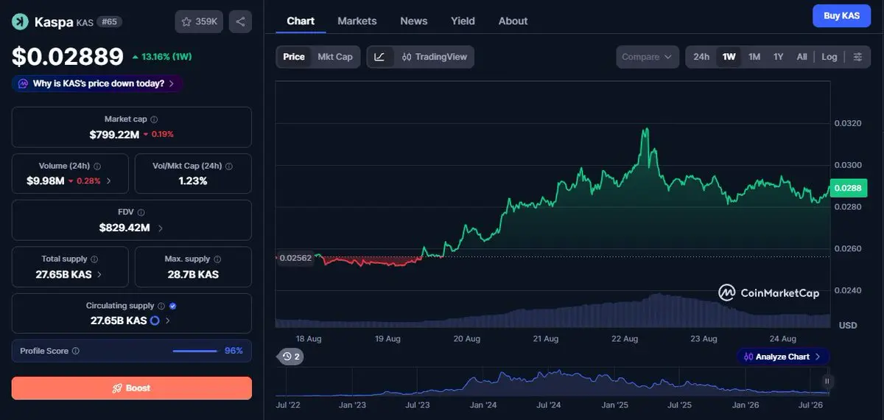Click the Total supply info icon
This screenshot has height=420, width=884.
(94, 259)
